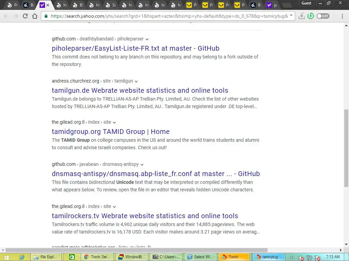Click the scroll down arrow of vertical scrollbar
The height and width of the screenshot is (261, 349).
click(346, 244)
